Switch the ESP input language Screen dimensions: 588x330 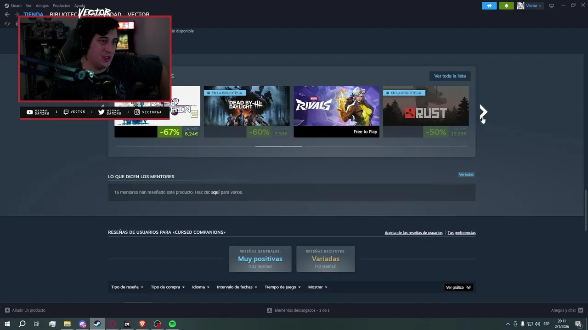[547, 324]
